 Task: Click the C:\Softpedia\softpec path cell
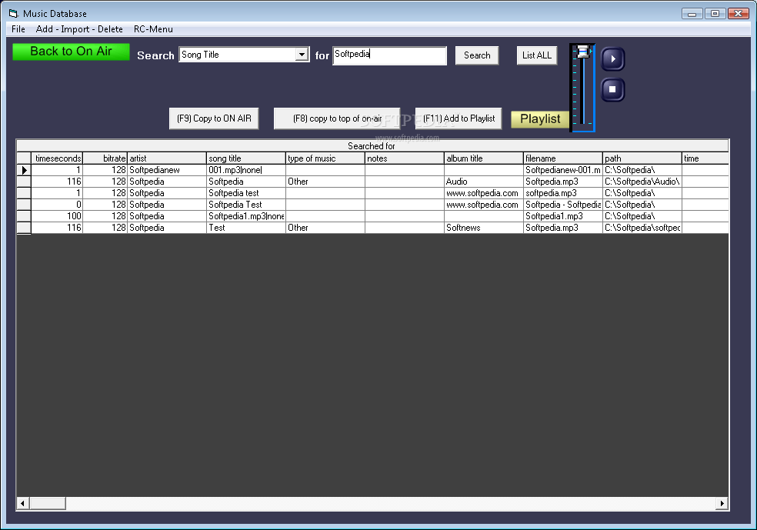pos(642,228)
